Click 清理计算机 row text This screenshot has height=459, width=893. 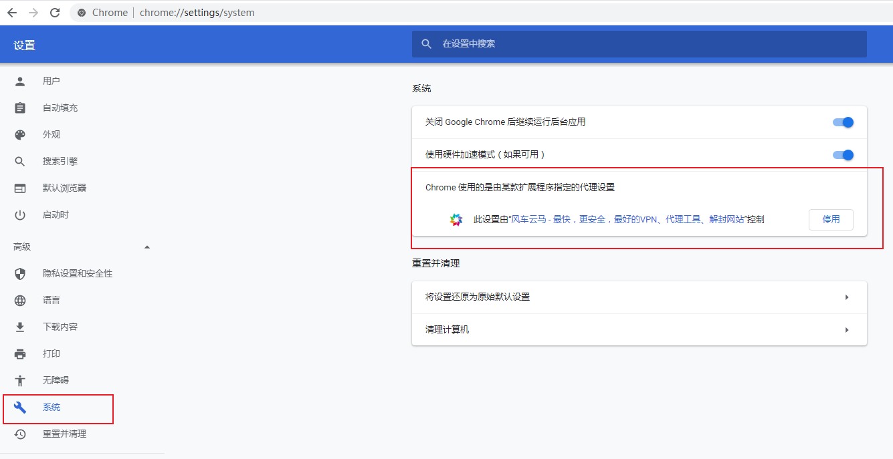click(x=447, y=329)
